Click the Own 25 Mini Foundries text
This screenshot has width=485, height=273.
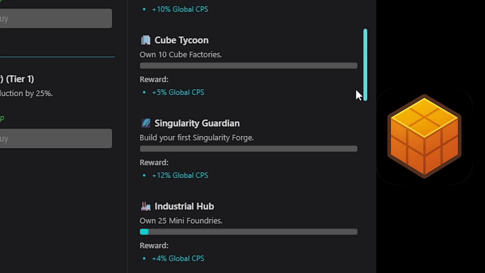(181, 221)
